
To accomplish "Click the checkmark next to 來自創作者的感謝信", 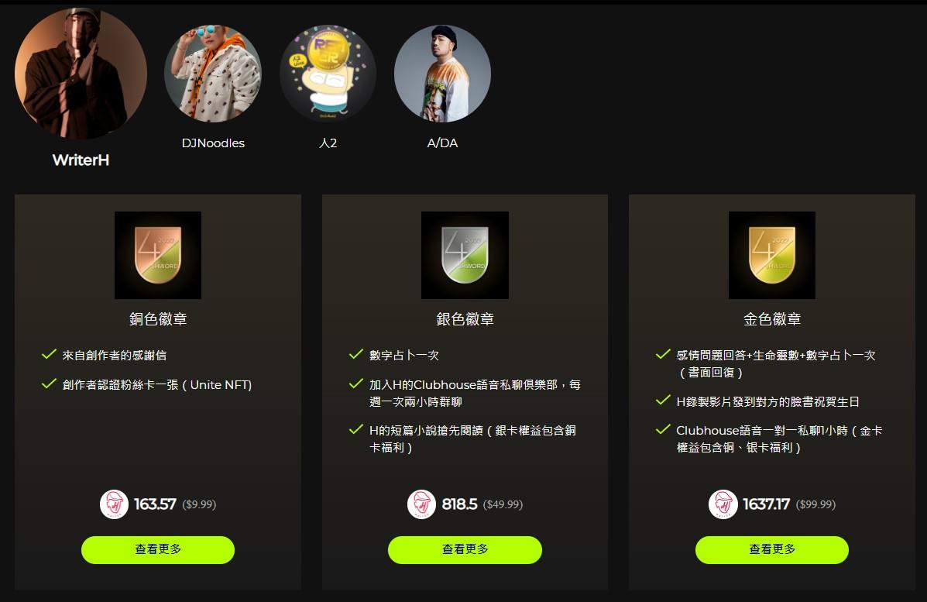I will pyautogui.click(x=49, y=354).
